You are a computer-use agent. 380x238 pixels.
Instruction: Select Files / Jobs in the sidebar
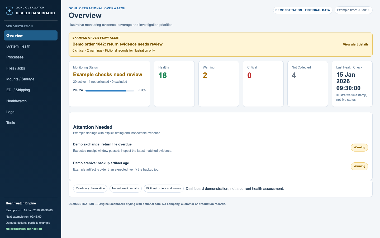(x=31, y=68)
